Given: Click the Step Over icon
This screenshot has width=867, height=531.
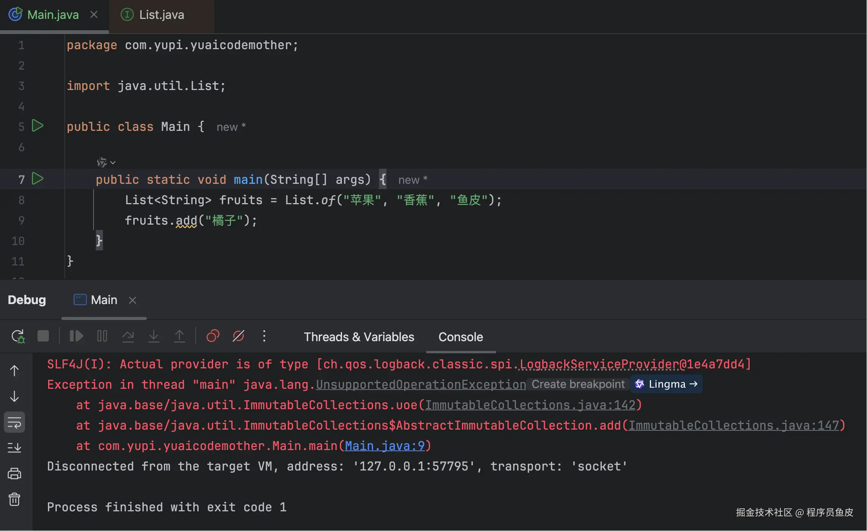Looking at the screenshot, I should point(128,336).
